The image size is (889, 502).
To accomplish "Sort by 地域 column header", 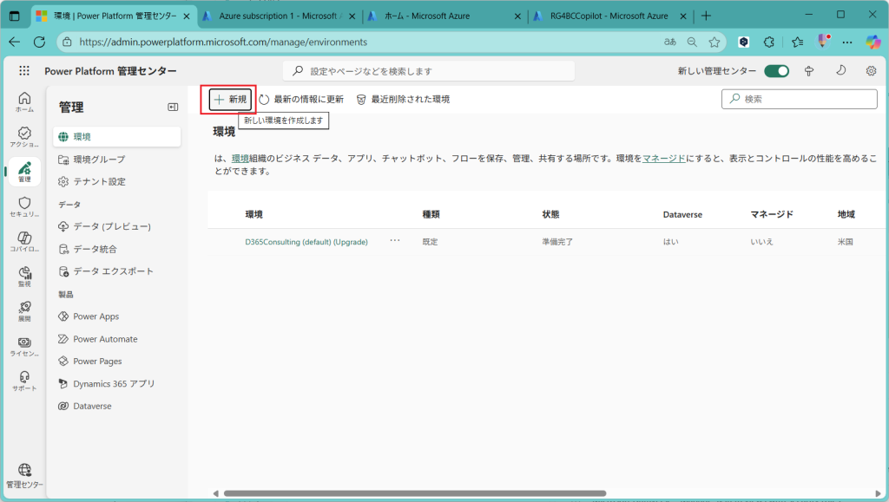I will (x=846, y=214).
